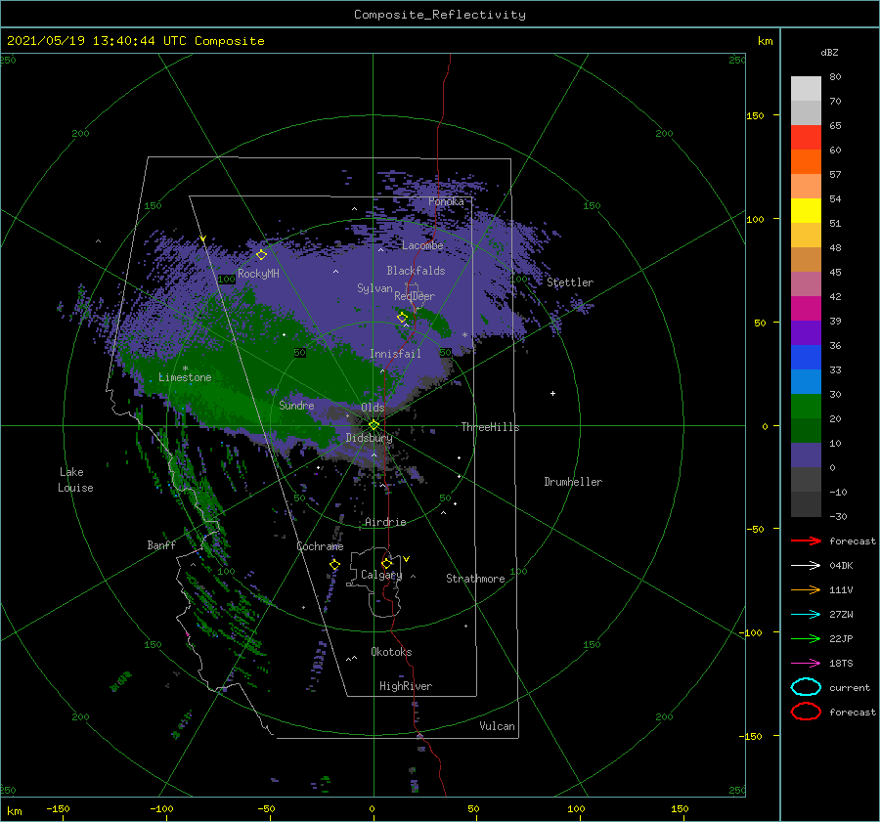Click the Blackfalds city label

pos(416,271)
